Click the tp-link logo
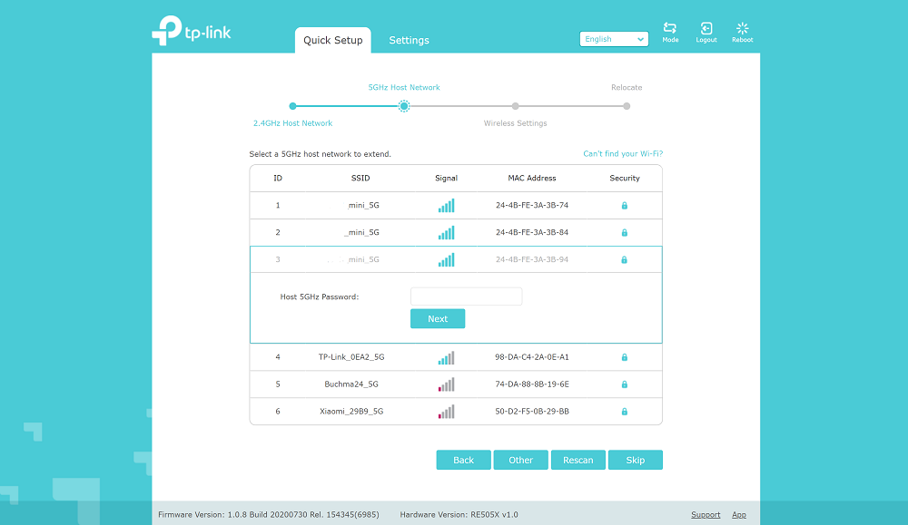This screenshot has height=525, width=908. pos(191,30)
